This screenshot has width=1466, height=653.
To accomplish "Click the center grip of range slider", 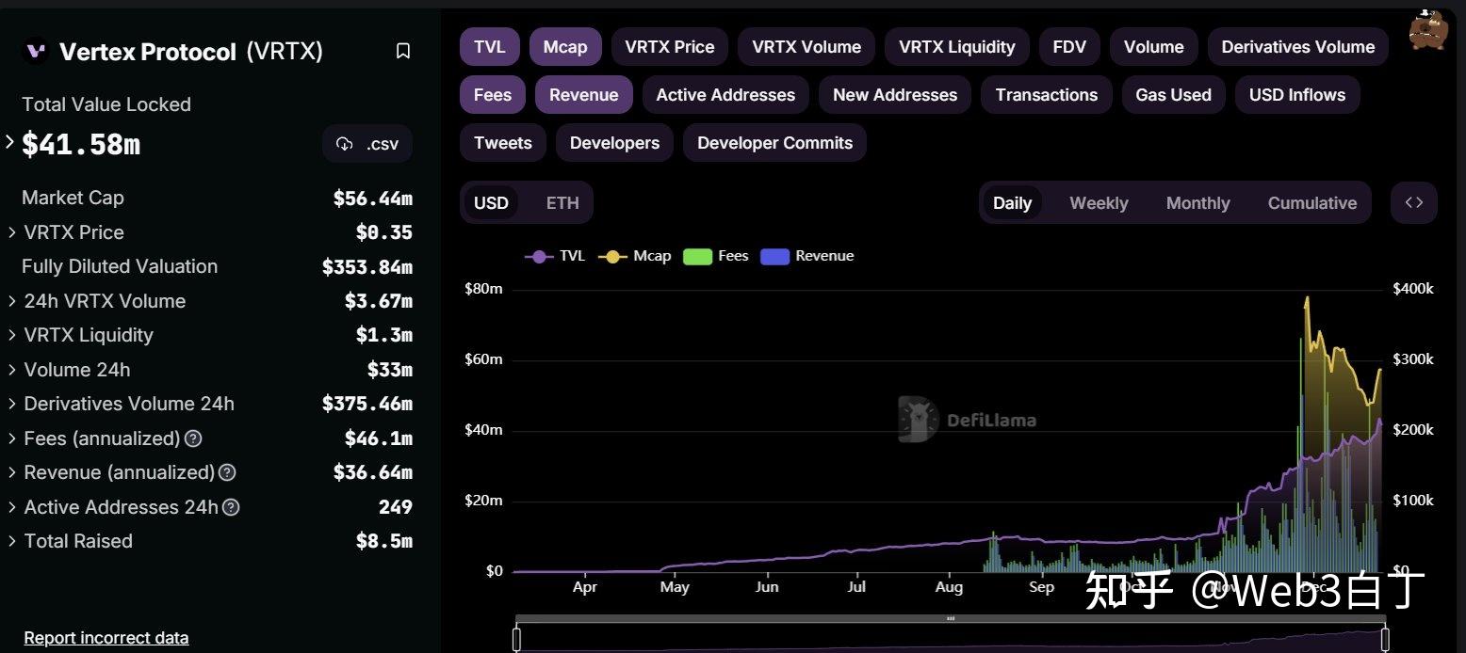I will coord(951,618).
